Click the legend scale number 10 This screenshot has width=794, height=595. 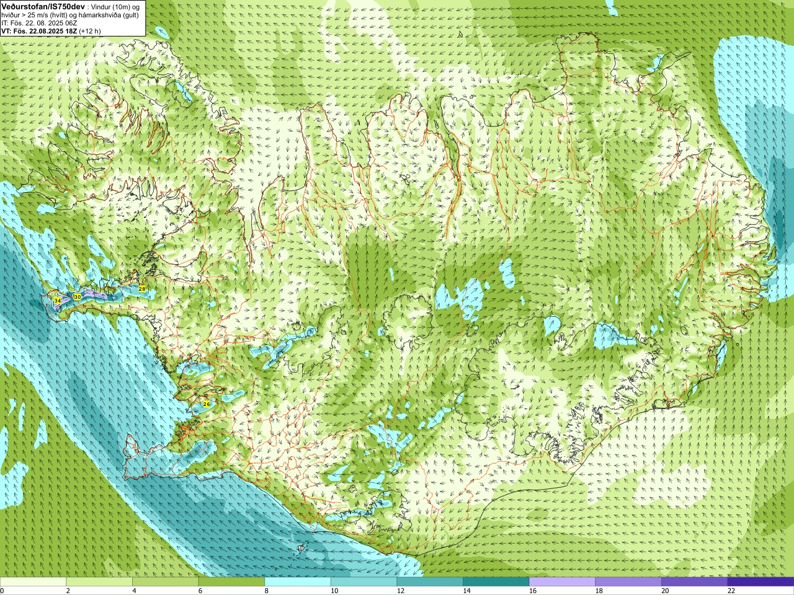(334, 591)
